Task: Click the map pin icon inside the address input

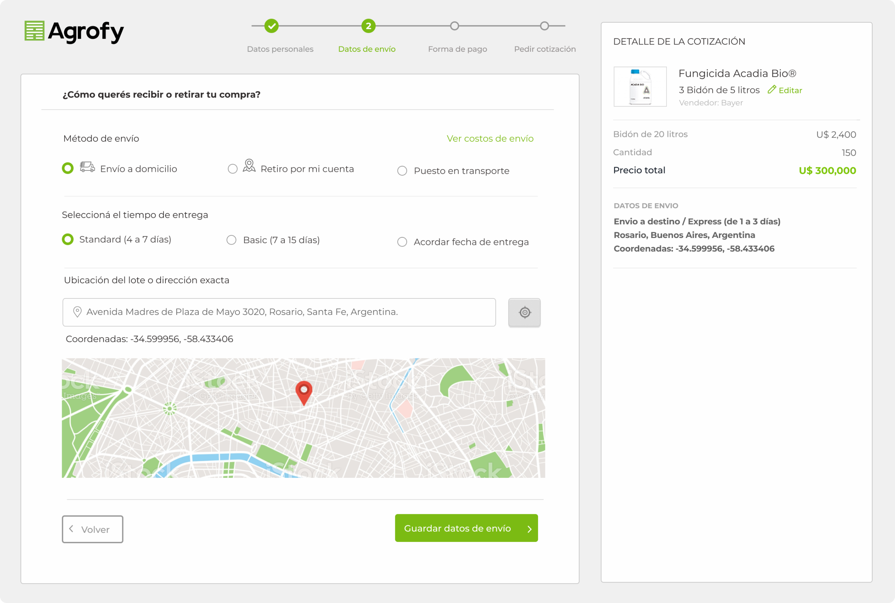Action: [77, 312]
